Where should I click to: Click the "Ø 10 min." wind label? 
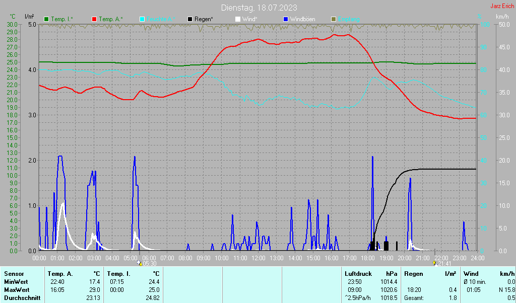(x=475, y=282)
